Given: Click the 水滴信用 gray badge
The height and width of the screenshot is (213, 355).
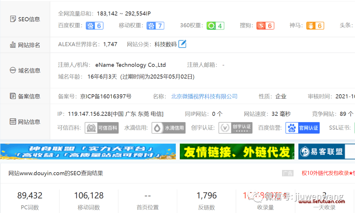Looking at the screenshot, I should click(x=168, y=128).
